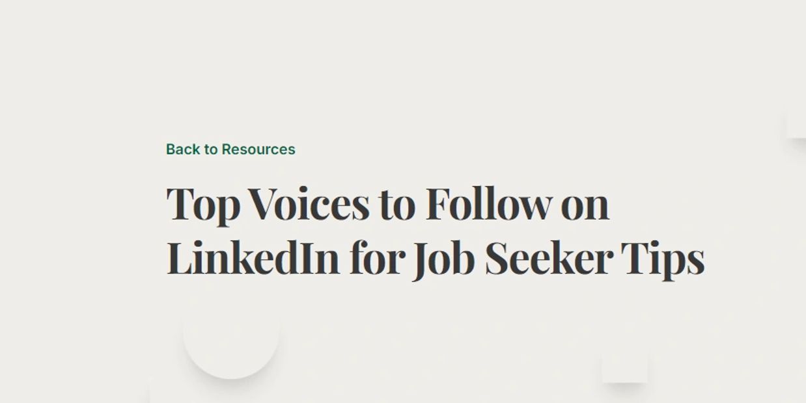Click the heading line "LinkedIn for Job Seeker Tips"
Viewport: 806px width, 403px height.
(x=436, y=258)
